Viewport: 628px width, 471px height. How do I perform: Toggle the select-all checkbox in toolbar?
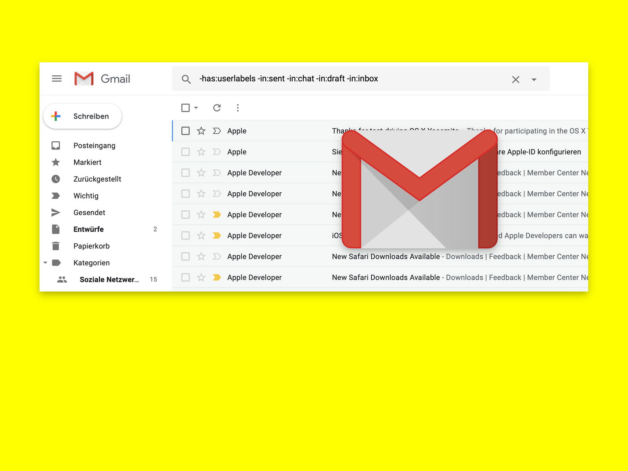coord(186,108)
